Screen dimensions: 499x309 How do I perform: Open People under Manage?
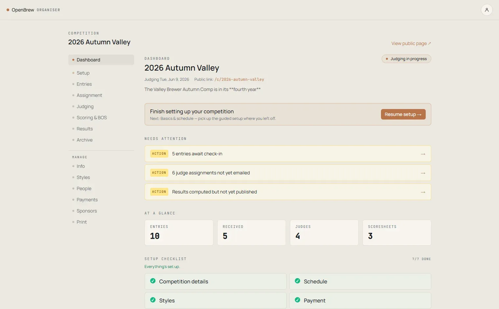coord(101,188)
